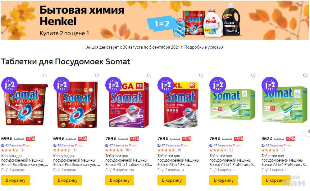Add Somat All in 1 Mega 65 to wishlist
This screenshot has width=310, height=191.
coord(149,76)
